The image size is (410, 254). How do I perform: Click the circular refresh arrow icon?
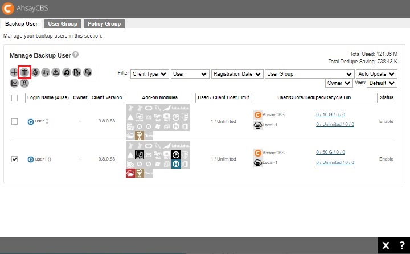point(67,72)
